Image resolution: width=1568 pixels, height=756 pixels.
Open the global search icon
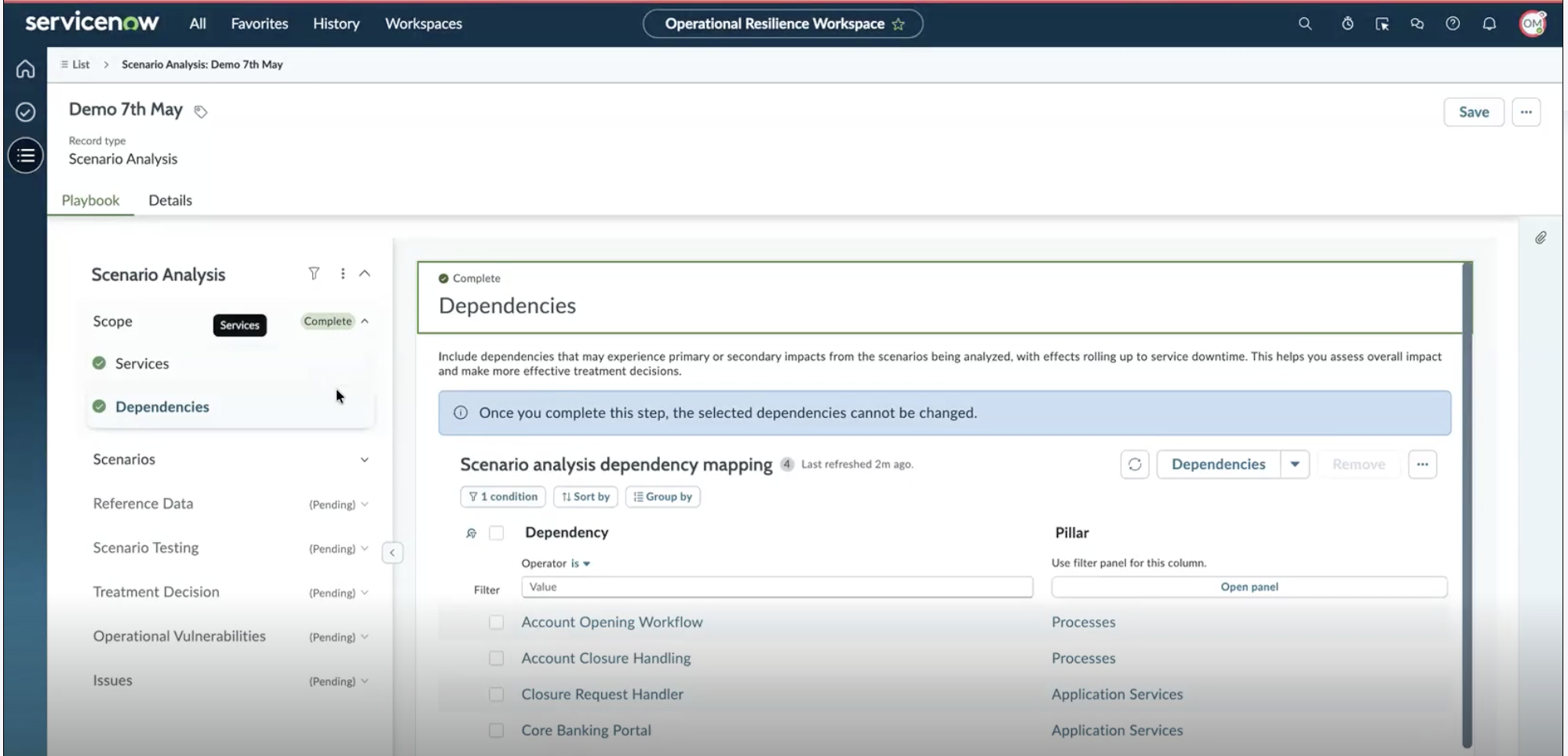click(x=1305, y=24)
